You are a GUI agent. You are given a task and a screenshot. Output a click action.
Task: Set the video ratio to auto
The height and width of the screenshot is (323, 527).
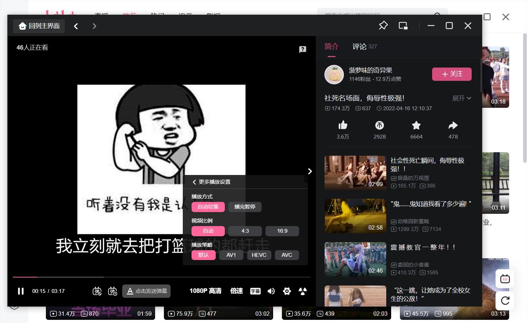click(208, 231)
